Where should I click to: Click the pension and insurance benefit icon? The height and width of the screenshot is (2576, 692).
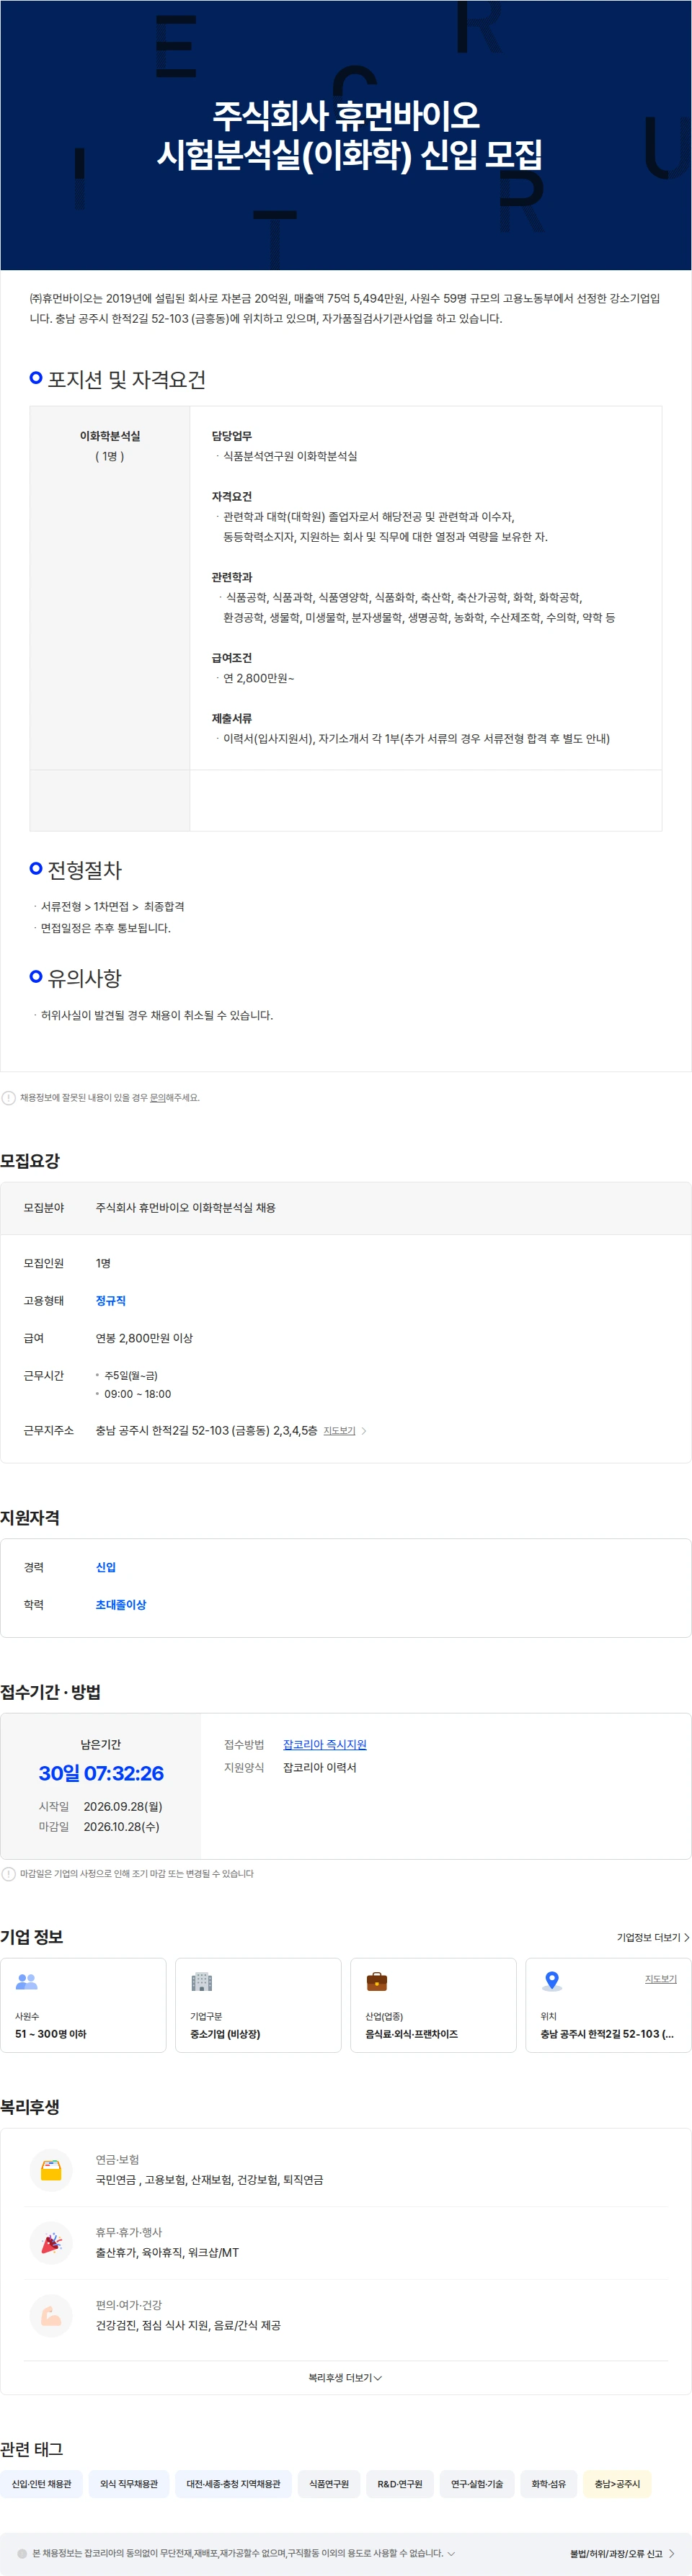tap(51, 2170)
